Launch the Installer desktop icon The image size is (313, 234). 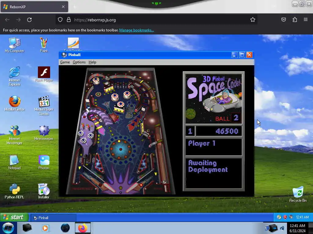click(x=44, y=191)
